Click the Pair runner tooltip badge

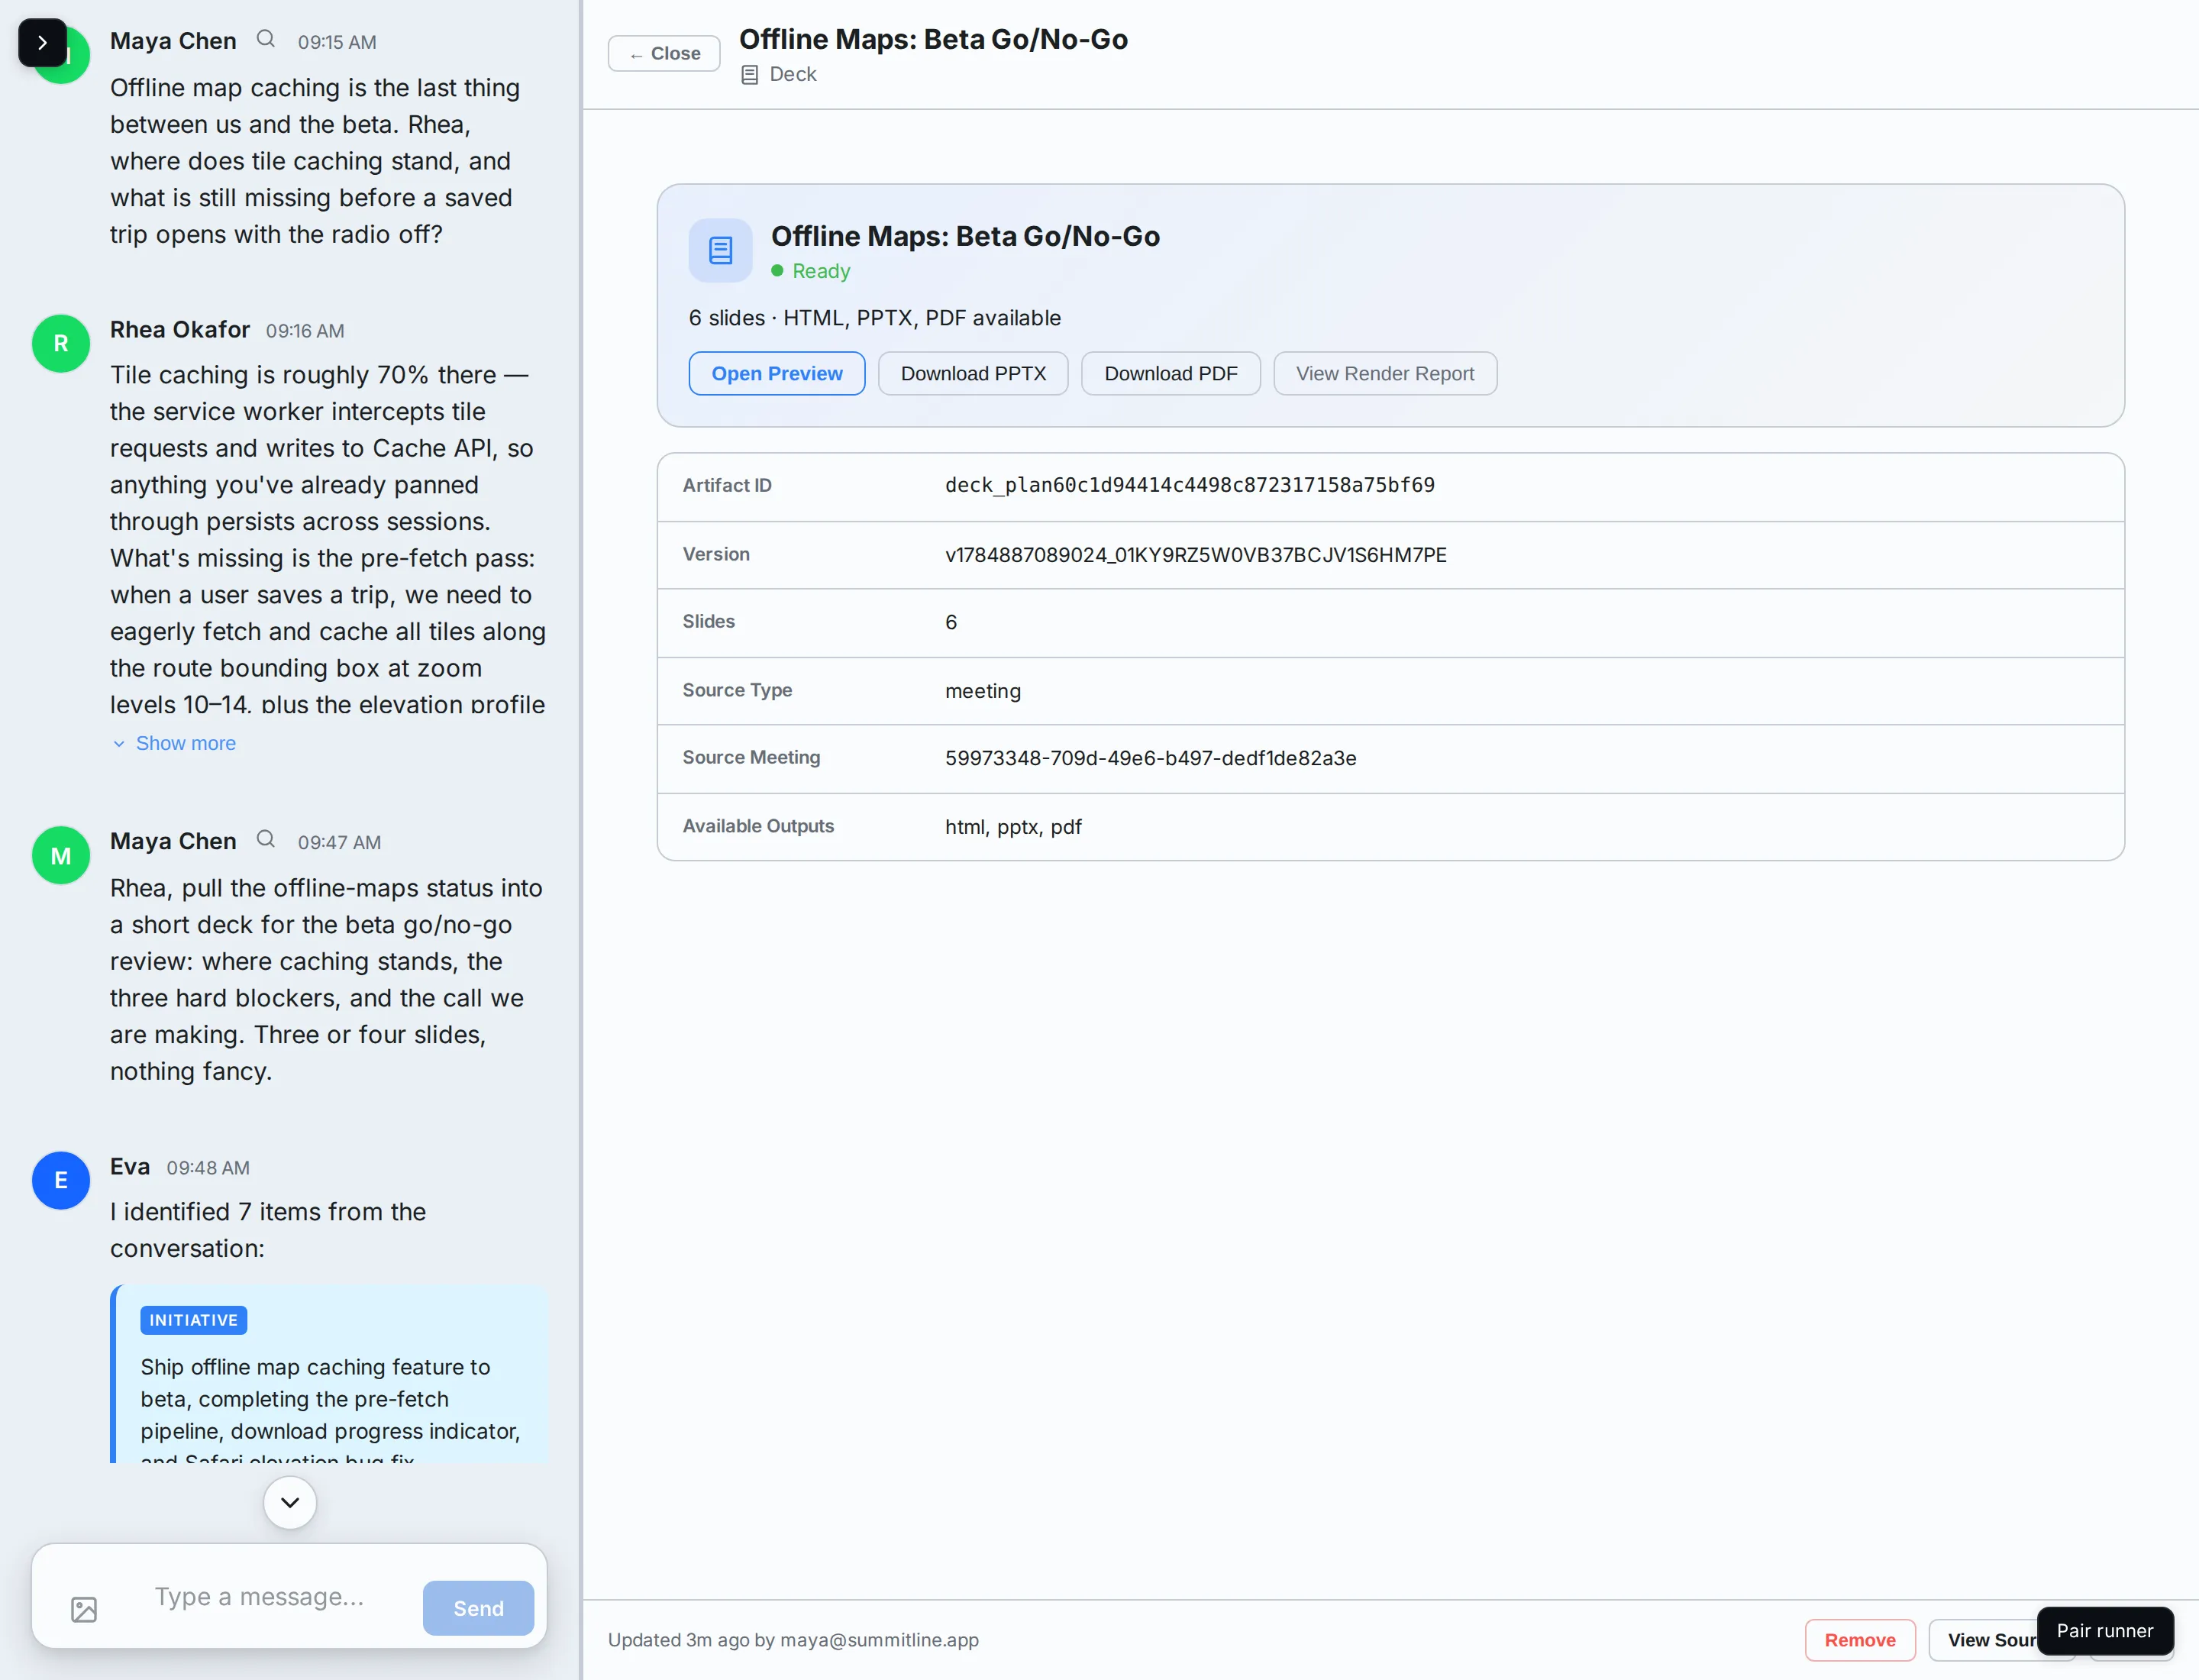2105,1631
